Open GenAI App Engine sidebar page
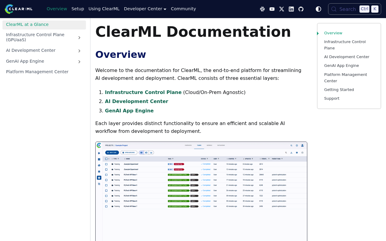The image size is (386, 241). (x=38, y=61)
